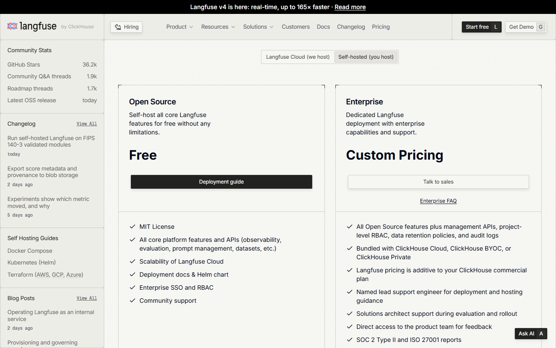
Task: Open the Docker Compose self-hosting guide
Action: pyautogui.click(x=30, y=251)
